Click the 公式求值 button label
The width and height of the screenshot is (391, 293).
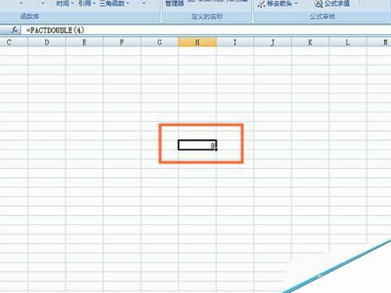pyautogui.click(x=337, y=3)
